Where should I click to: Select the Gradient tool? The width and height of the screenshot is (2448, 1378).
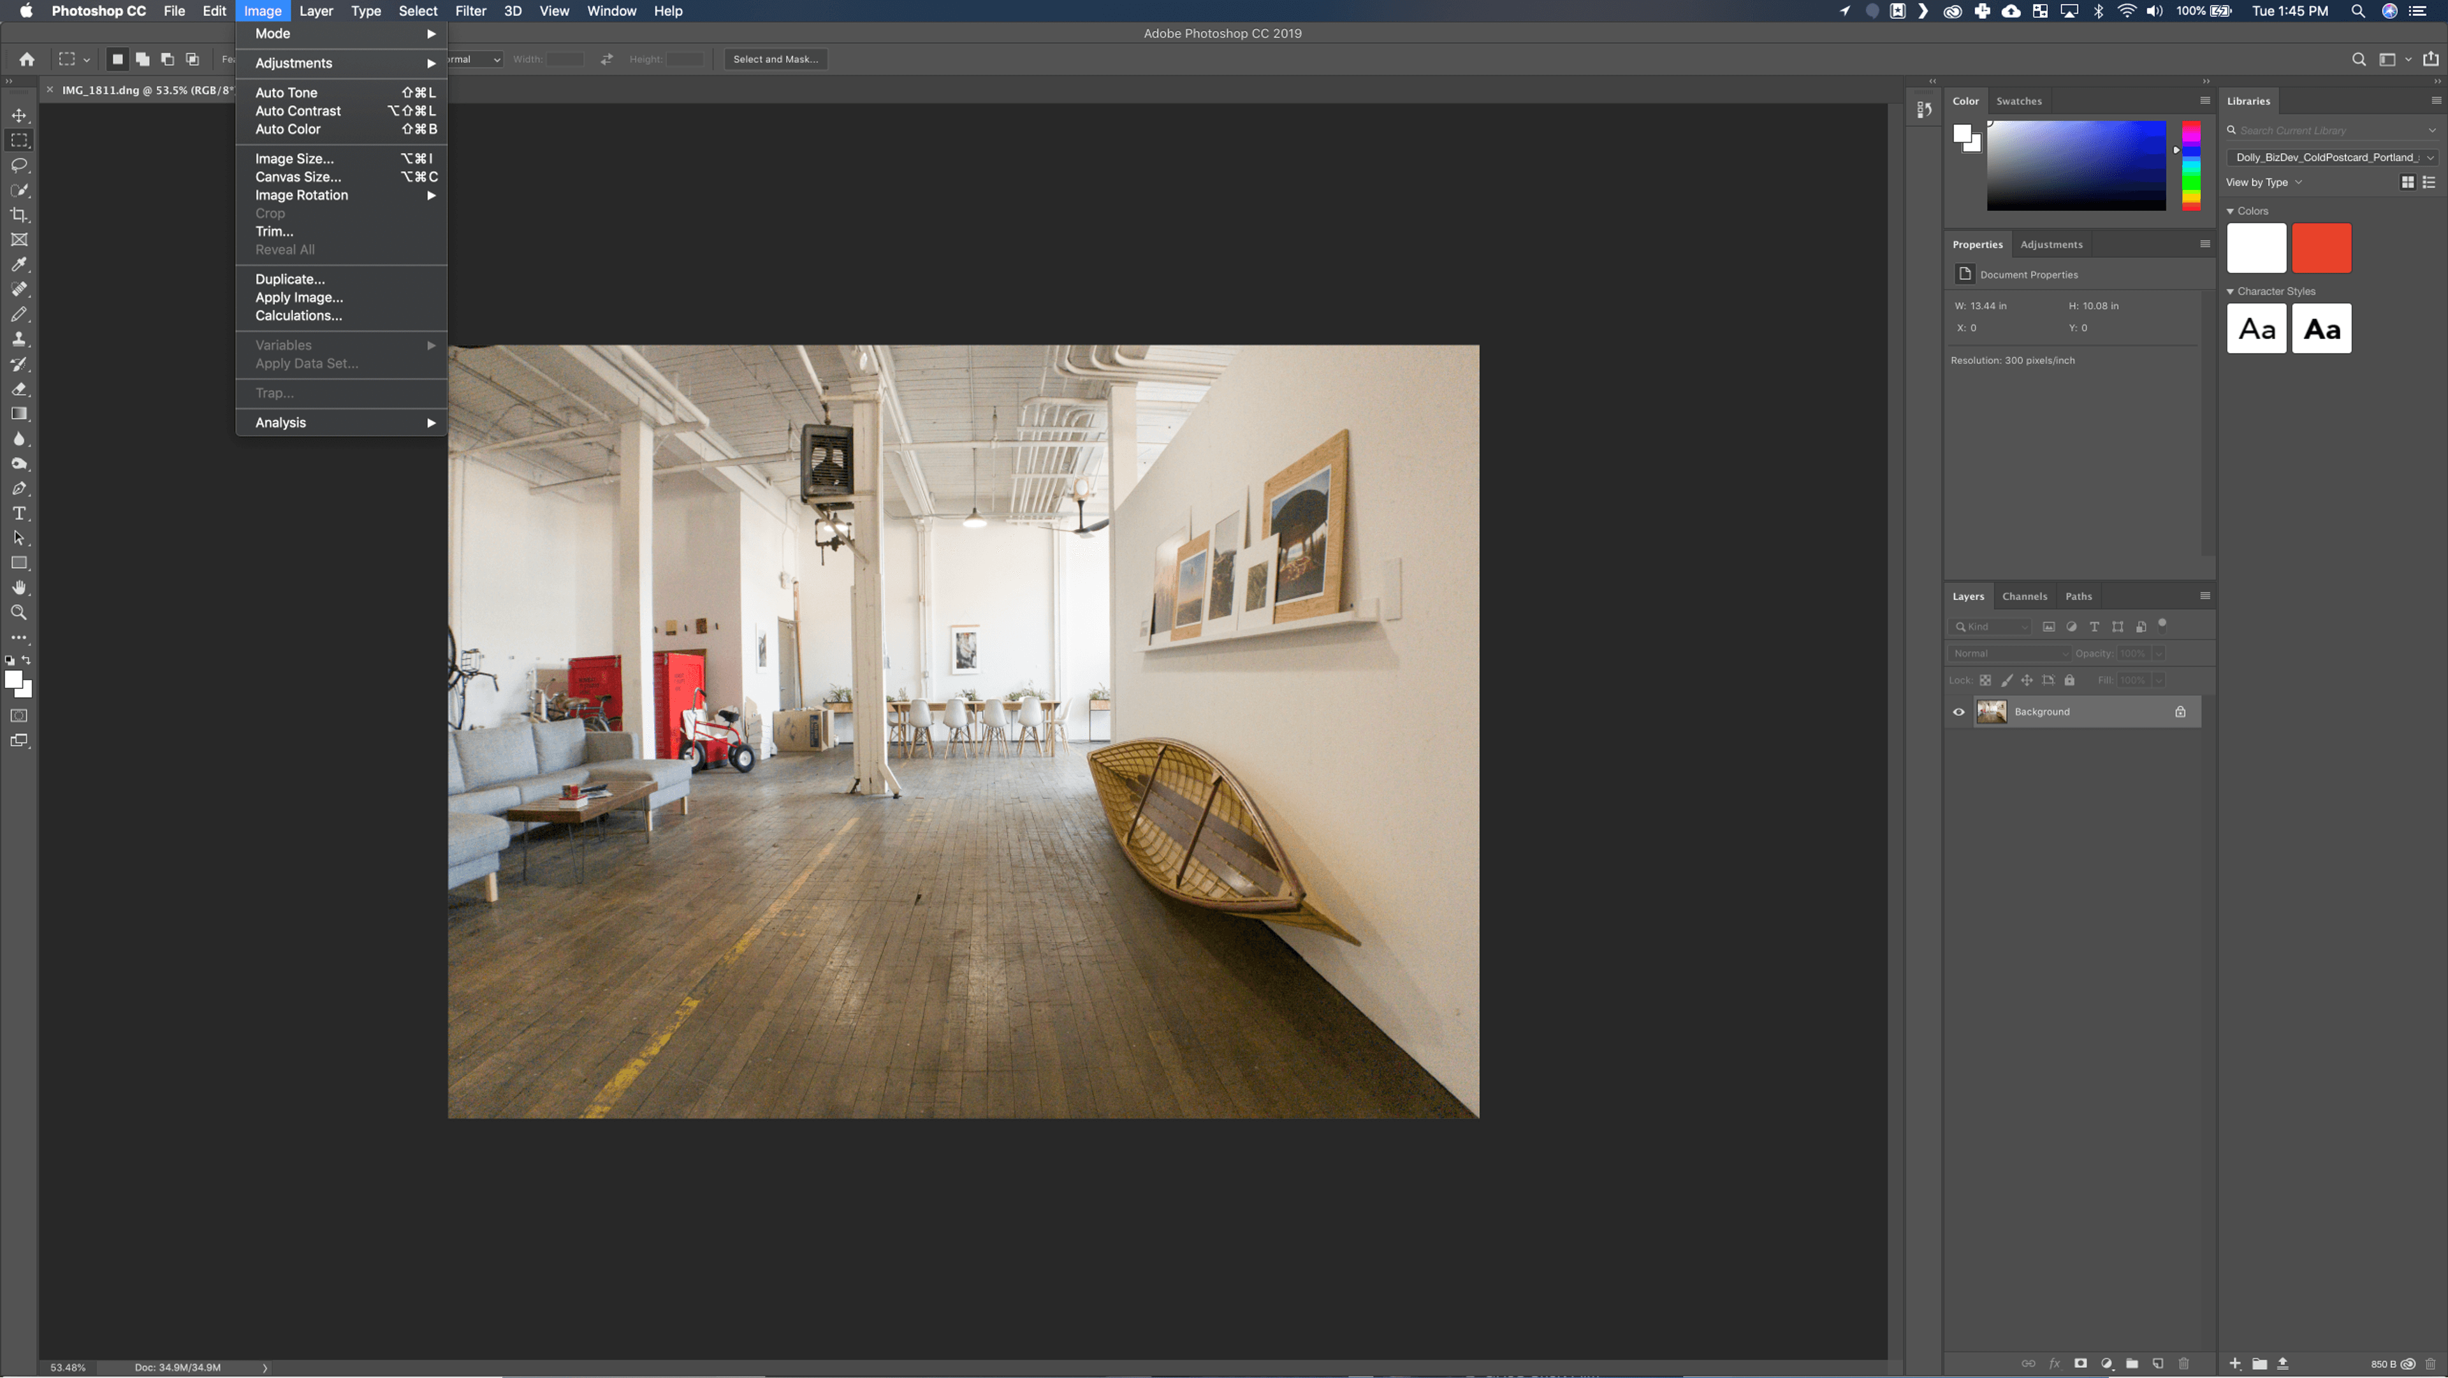click(x=19, y=414)
